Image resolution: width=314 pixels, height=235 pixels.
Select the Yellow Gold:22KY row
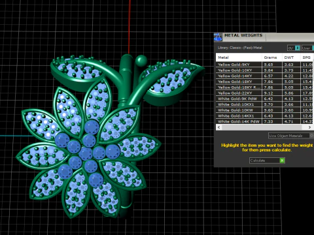[265, 93]
